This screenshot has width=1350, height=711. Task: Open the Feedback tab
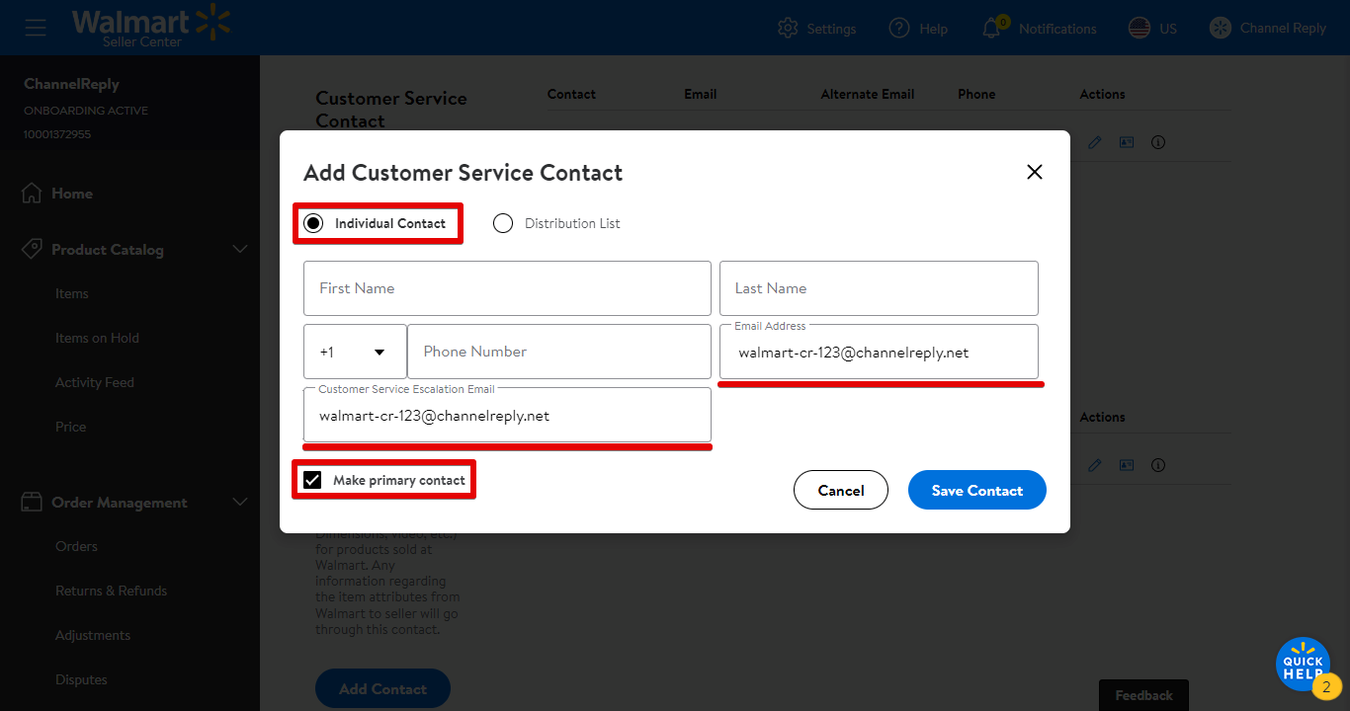tap(1143, 695)
